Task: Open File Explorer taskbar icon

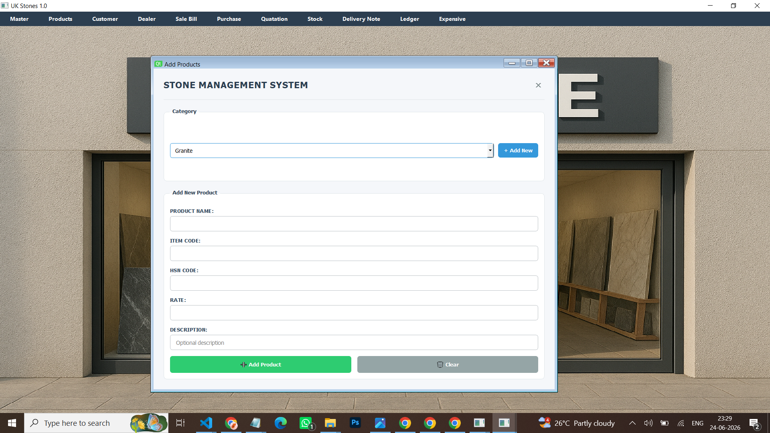Action: [330, 423]
